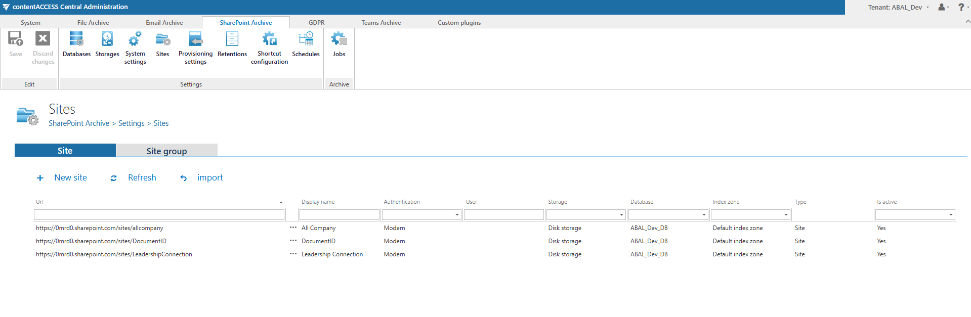Switch to the Teams Archive tab
971x317 pixels.
[381, 23]
